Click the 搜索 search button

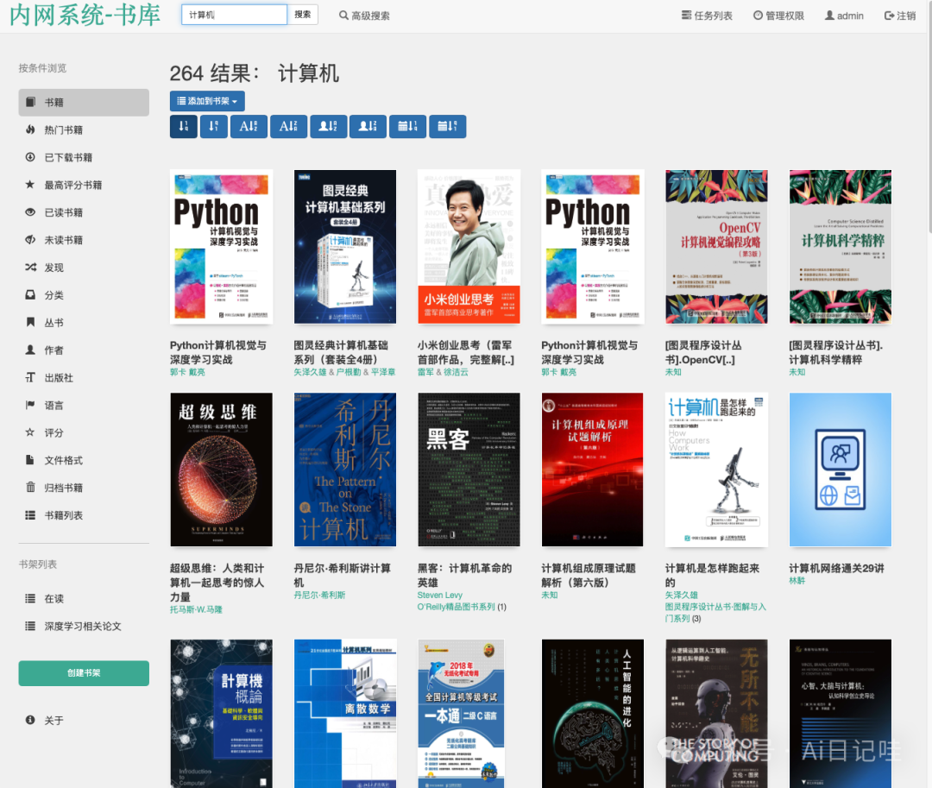[303, 15]
